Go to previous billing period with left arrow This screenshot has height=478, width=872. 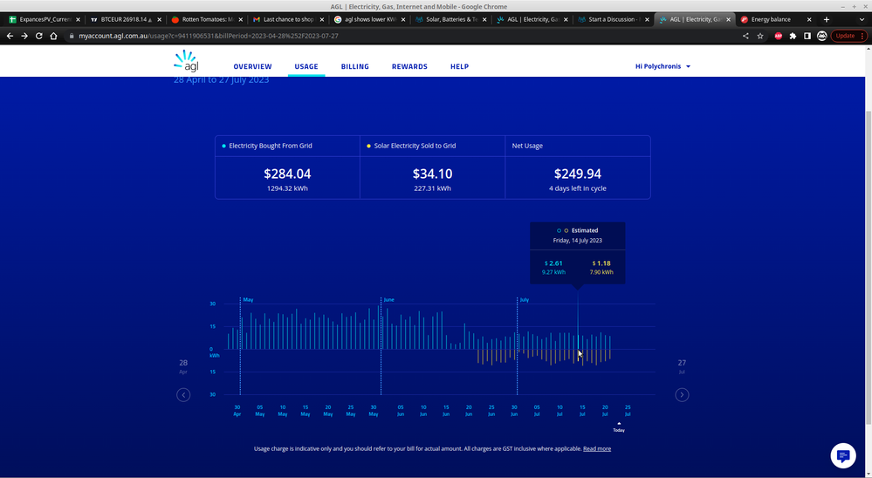click(x=183, y=394)
